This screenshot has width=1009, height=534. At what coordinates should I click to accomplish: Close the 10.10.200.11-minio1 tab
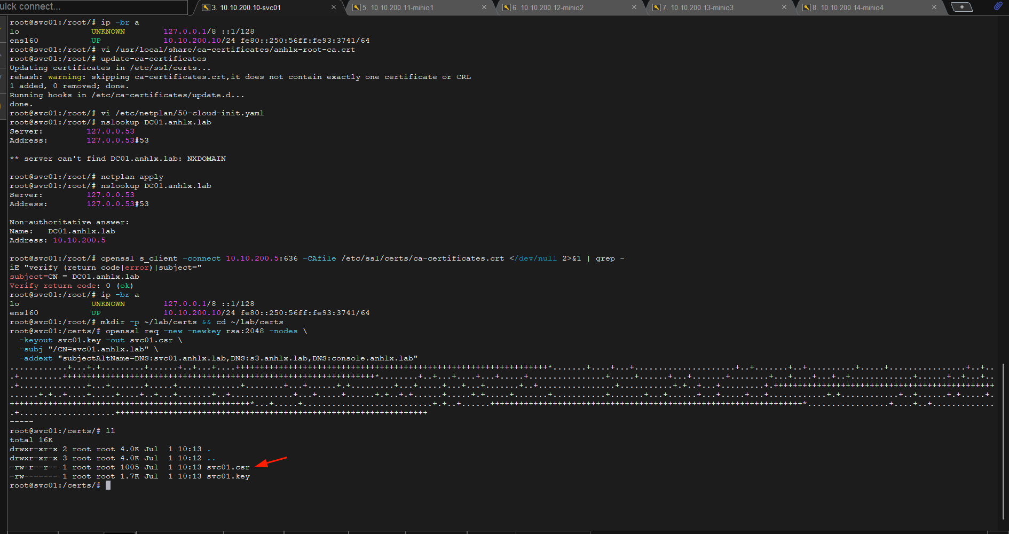click(x=484, y=7)
